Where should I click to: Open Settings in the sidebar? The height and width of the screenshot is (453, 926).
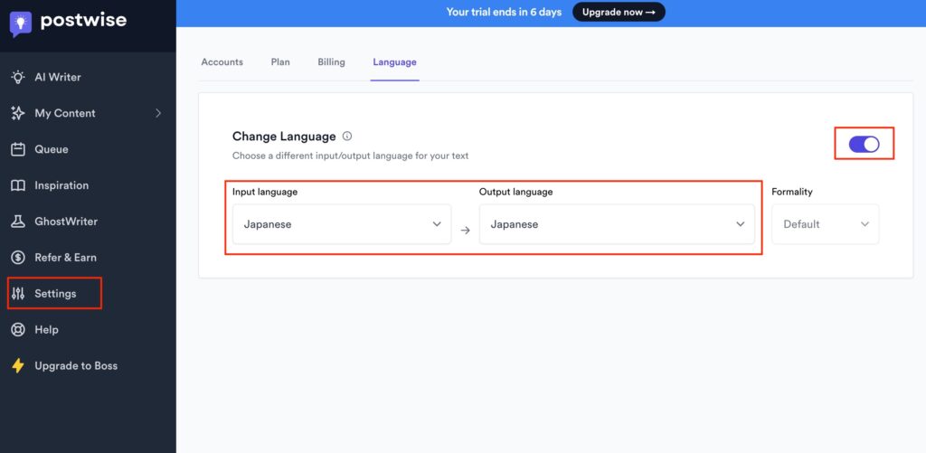(x=55, y=294)
